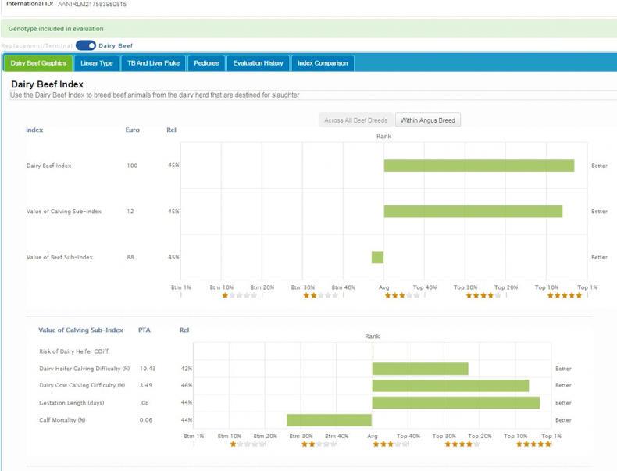
Task: Click the Gestation Length rank bar
Action: click(455, 403)
